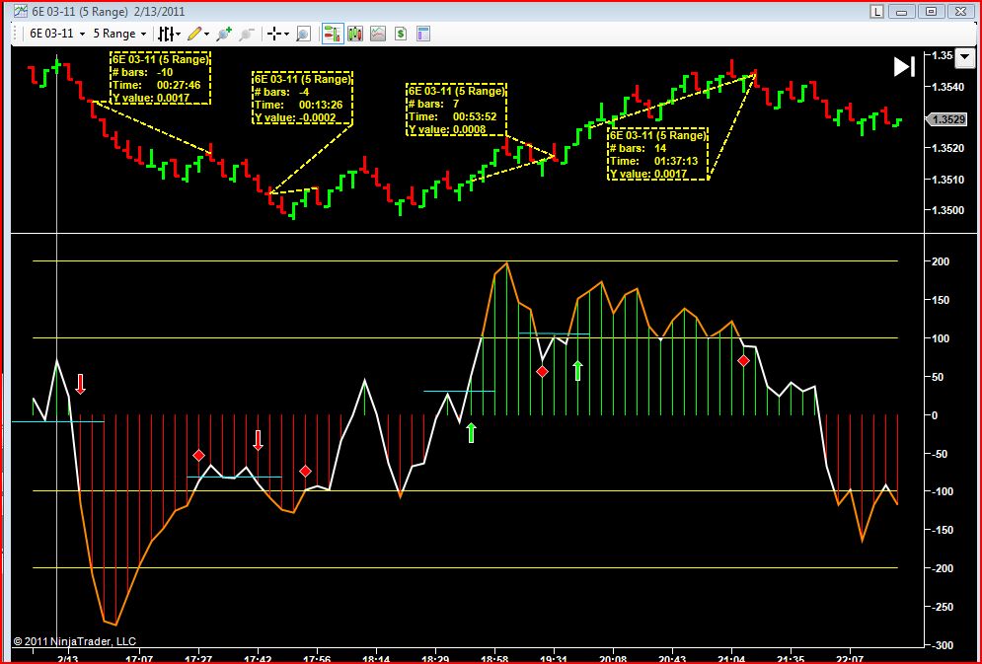Viewport: 982px width, 664px height.
Task: Click the zoom out magnifier icon
Action: pyautogui.click(x=247, y=34)
